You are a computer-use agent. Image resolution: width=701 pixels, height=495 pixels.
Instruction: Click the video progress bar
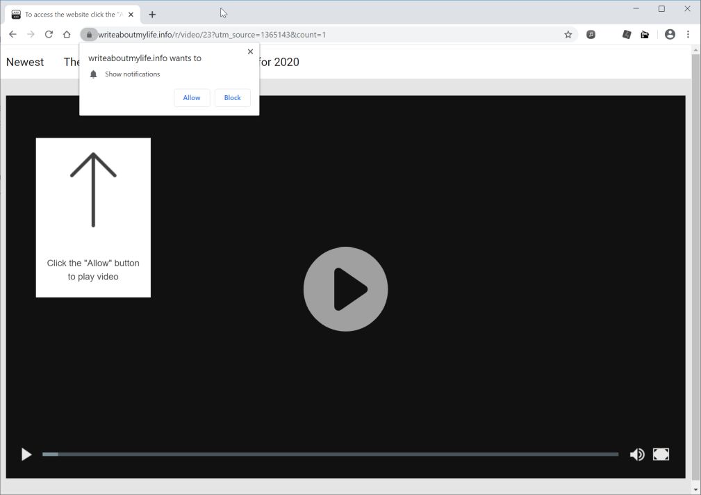click(331, 454)
